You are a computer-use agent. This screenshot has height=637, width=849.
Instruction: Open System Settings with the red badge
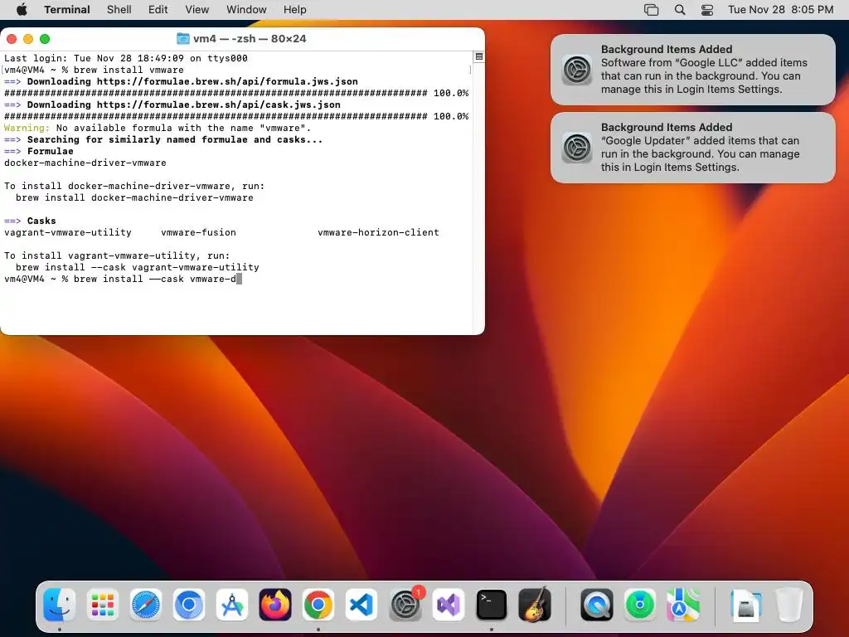coord(405,605)
